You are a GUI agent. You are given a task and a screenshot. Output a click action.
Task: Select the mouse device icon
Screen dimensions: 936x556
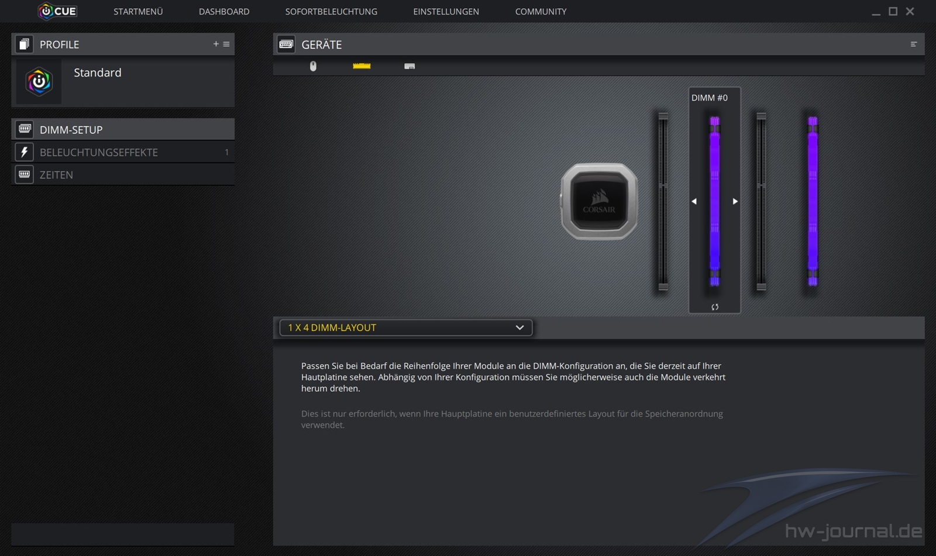[313, 66]
